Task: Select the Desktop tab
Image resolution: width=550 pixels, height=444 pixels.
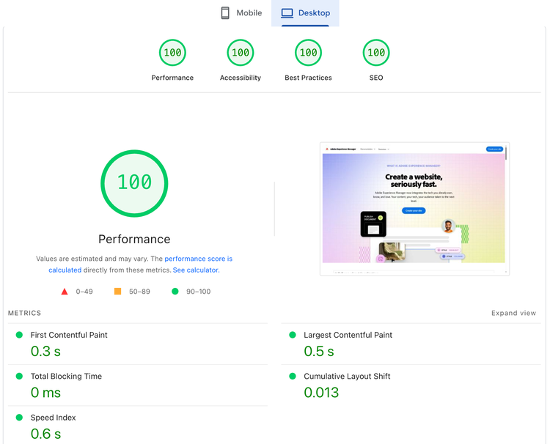Action: click(x=305, y=13)
